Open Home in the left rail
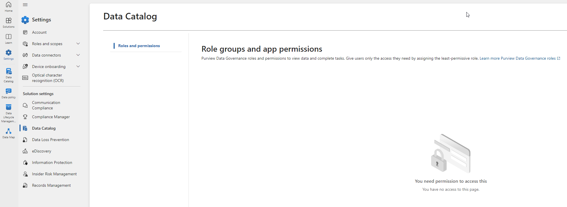 (9, 7)
